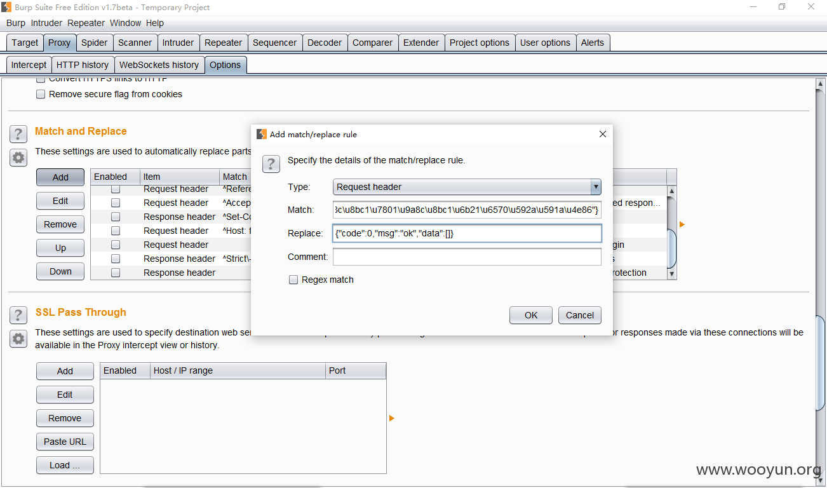Click the Replace input field
This screenshot has width=827, height=488.
coord(467,233)
